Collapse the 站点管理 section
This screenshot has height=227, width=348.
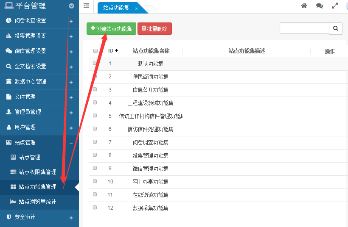[71, 143]
